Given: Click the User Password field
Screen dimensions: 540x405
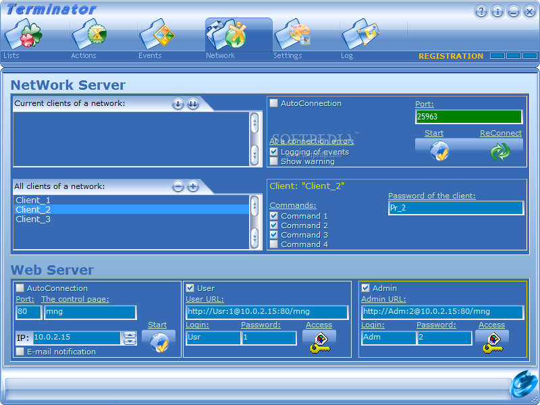Looking at the screenshot, I should pos(269,338).
